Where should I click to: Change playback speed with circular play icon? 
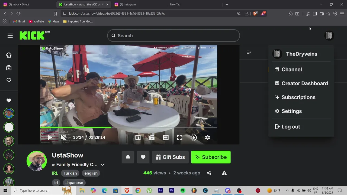(x=194, y=138)
